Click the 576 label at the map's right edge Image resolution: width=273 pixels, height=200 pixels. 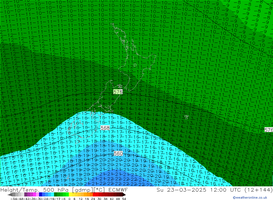click(x=269, y=130)
